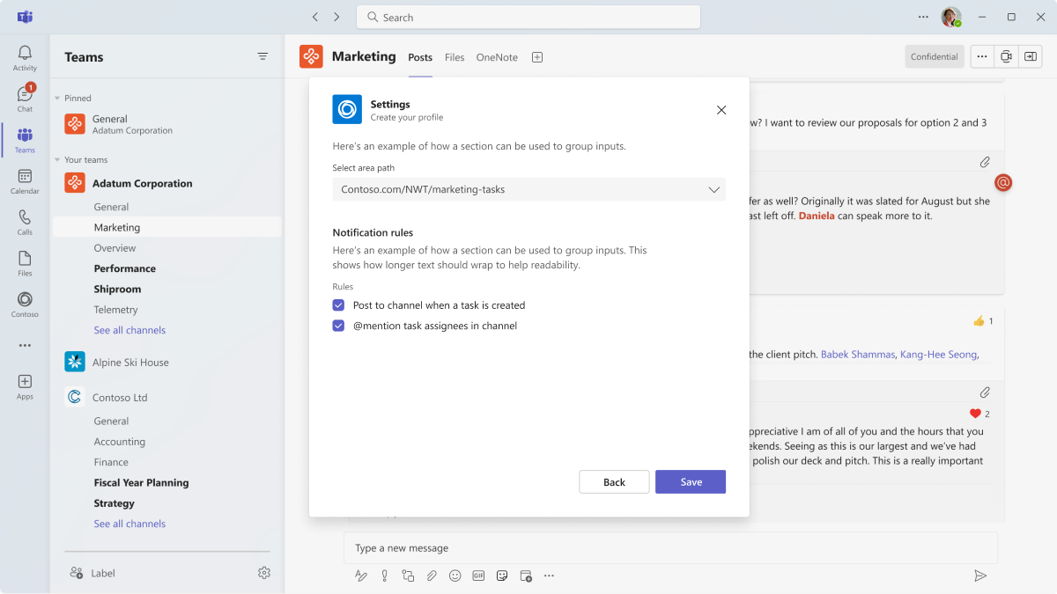This screenshot has width=1057, height=594.
Task: Open channel more options ellipsis
Action: tap(982, 56)
